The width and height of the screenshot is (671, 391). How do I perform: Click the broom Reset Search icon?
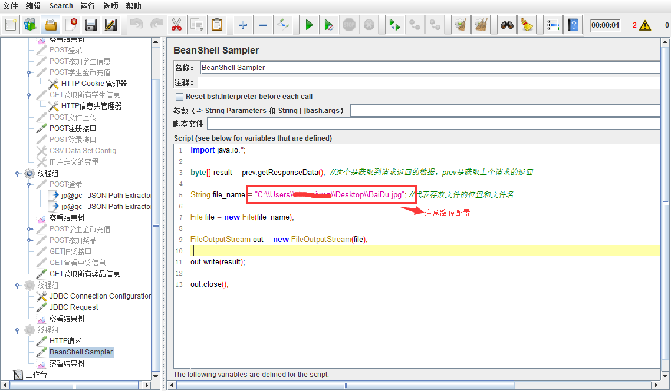click(526, 25)
